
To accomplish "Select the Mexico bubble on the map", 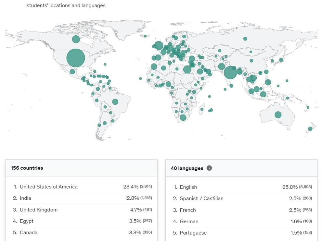I will pos(72,71).
